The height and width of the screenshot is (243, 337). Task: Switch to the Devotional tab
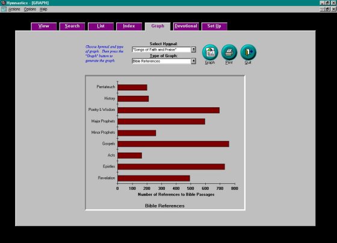tap(186, 27)
